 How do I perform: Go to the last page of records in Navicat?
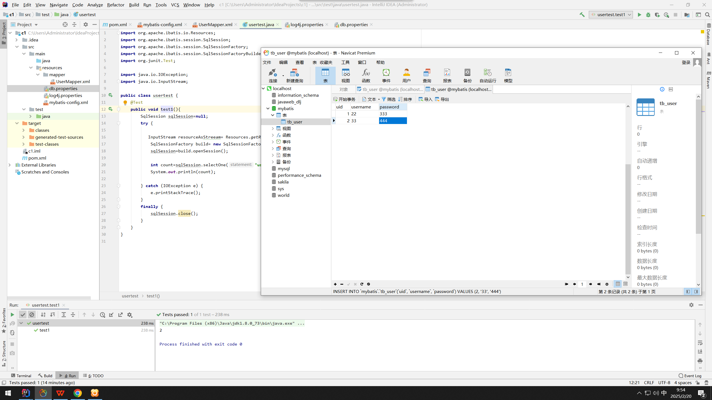coord(599,284)
